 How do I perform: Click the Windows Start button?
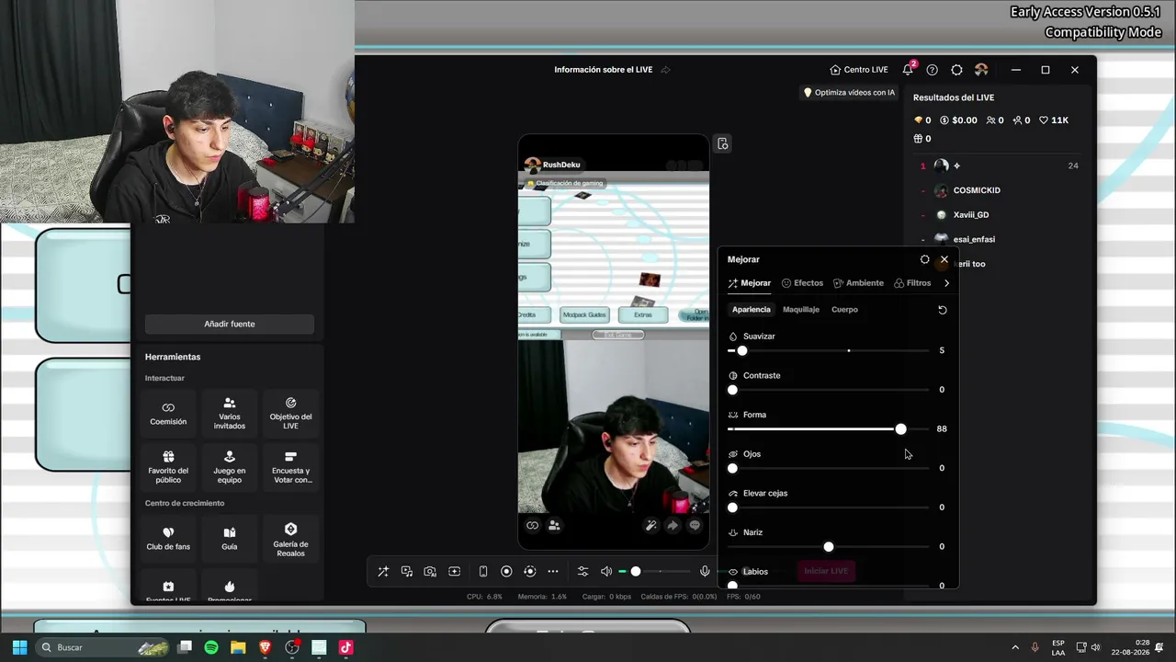(x=19, y=647)
